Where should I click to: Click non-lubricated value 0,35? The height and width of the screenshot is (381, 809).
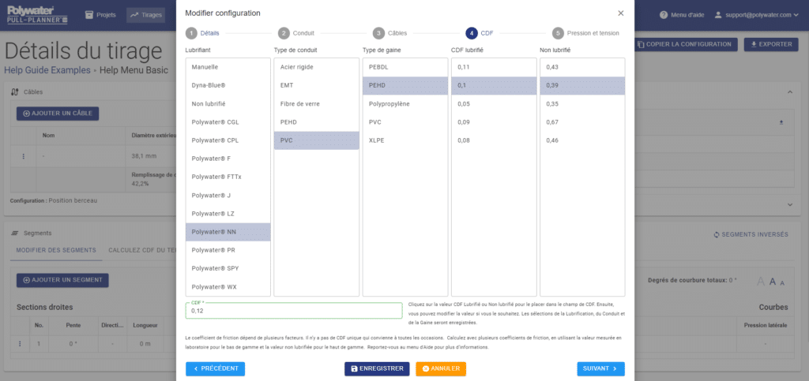pos(582,103)
